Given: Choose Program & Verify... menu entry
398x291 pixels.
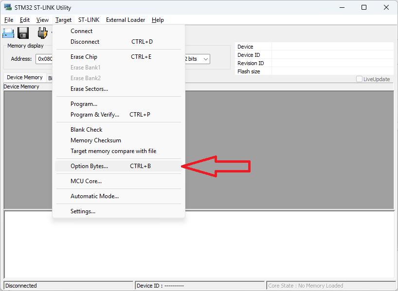Looking at the screenshot, I should pyautogui.click(x=119, y=115).
